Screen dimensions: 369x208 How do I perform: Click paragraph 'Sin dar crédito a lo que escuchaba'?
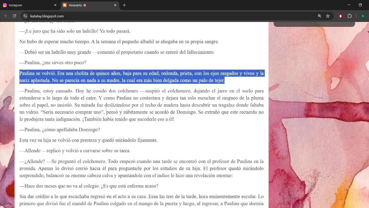(x=142, y=200)
